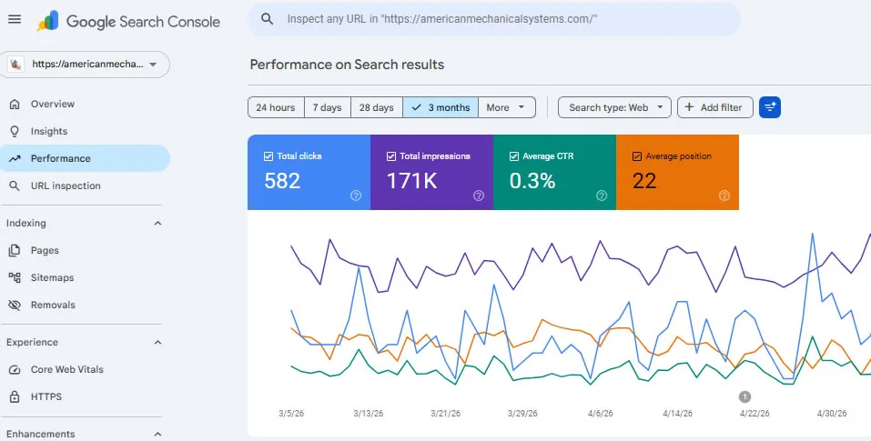
Task: Toggle the Average position checkbox
Action: [x=637, y=156]
